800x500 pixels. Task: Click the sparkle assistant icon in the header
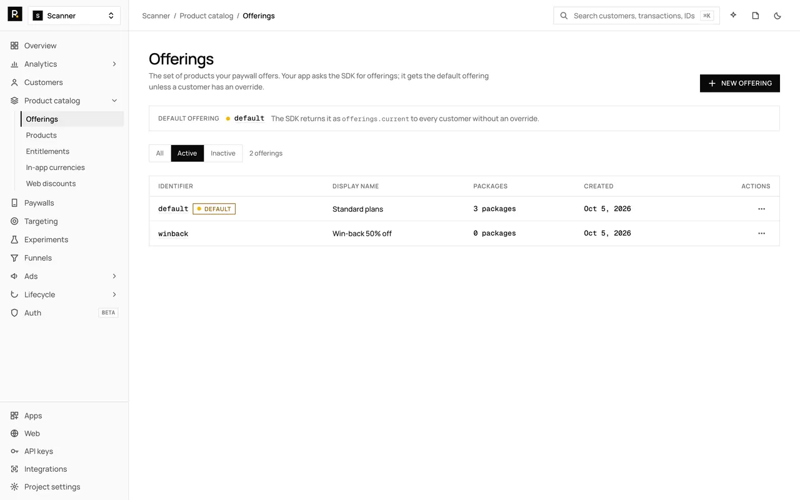click(x=733, y=16)
